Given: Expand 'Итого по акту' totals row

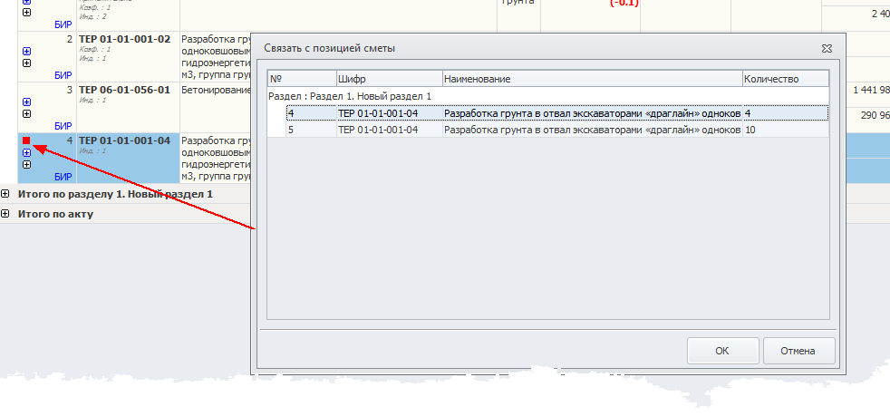Looking at the screenshot, I should (6, 214).
